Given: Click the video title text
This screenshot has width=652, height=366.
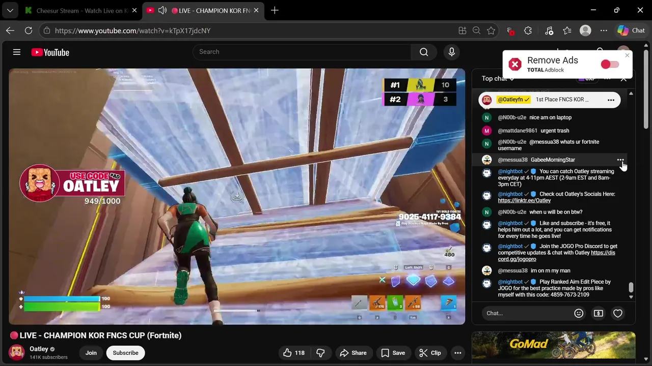Looking at the screenshot, I should click(95, 335).
